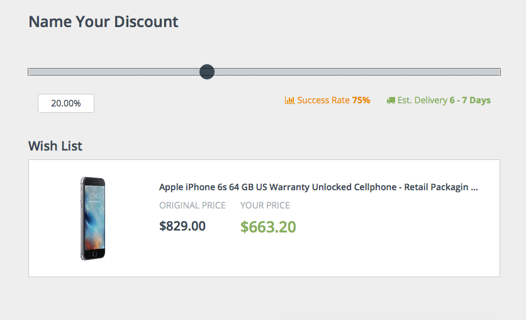Click the Wish List heading
The image size is (526, 320).
55,146
